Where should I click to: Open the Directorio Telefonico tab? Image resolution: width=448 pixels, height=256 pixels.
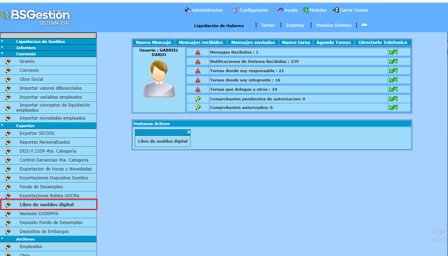point(383,43)
